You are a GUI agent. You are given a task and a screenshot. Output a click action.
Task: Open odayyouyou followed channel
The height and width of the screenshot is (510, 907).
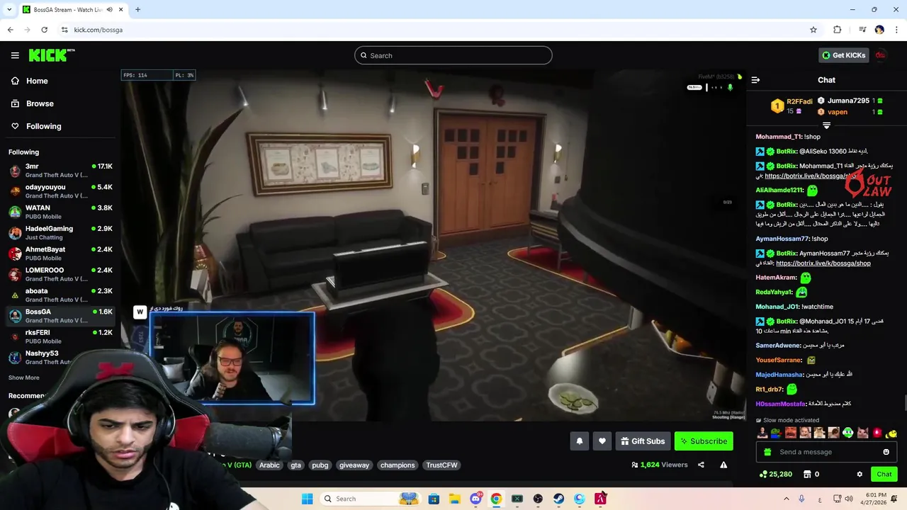[60, 191]
